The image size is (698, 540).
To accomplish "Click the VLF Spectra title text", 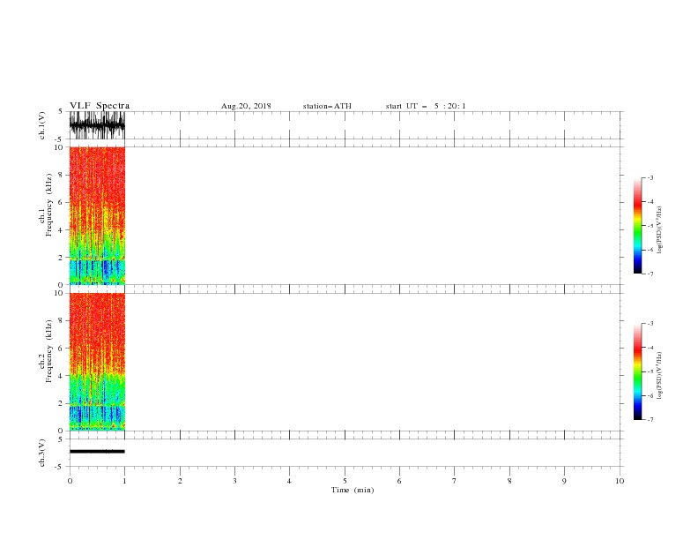I will [x=100, y=106].
